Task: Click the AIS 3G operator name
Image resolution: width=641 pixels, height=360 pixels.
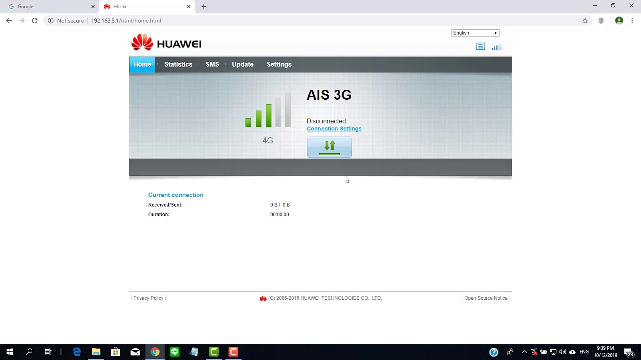Action: tap(329, 95)
